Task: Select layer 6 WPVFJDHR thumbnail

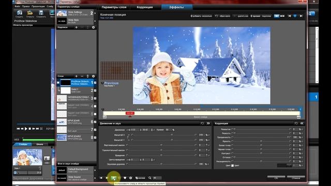Action: coord(62,122)
